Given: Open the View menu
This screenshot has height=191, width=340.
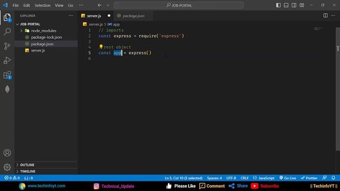Looking at the screenshot, I should click(x=59, y=5).
